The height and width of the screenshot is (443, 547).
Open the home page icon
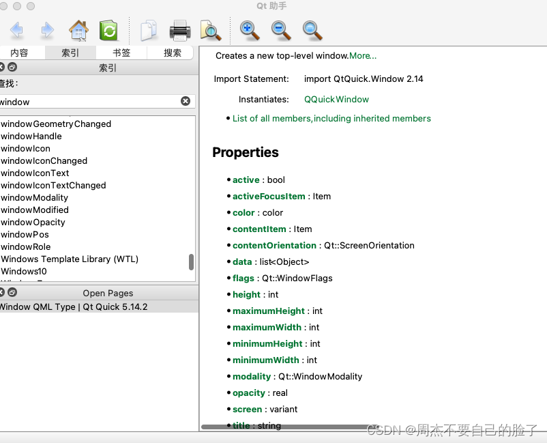pyautogui.click(x=78, y=30)
